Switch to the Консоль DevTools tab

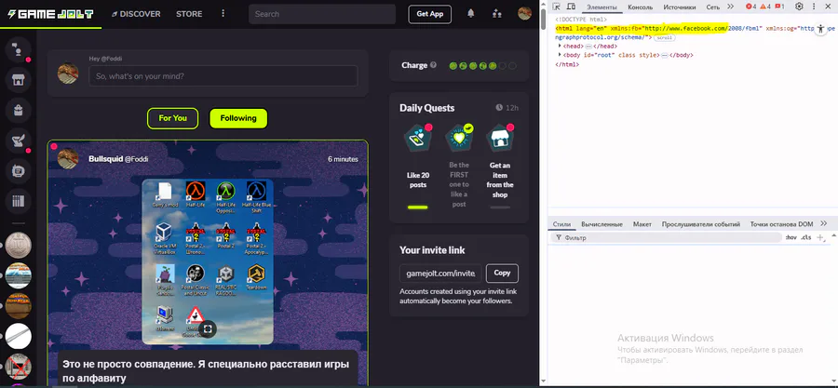(641, 7)
